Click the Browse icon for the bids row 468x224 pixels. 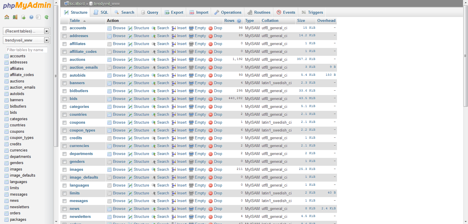[109, 99]
